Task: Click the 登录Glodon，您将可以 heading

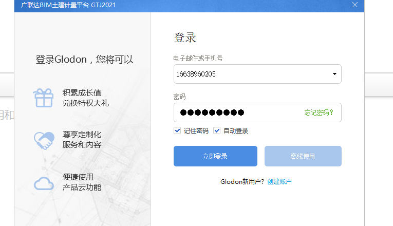Action: (84, 60)
